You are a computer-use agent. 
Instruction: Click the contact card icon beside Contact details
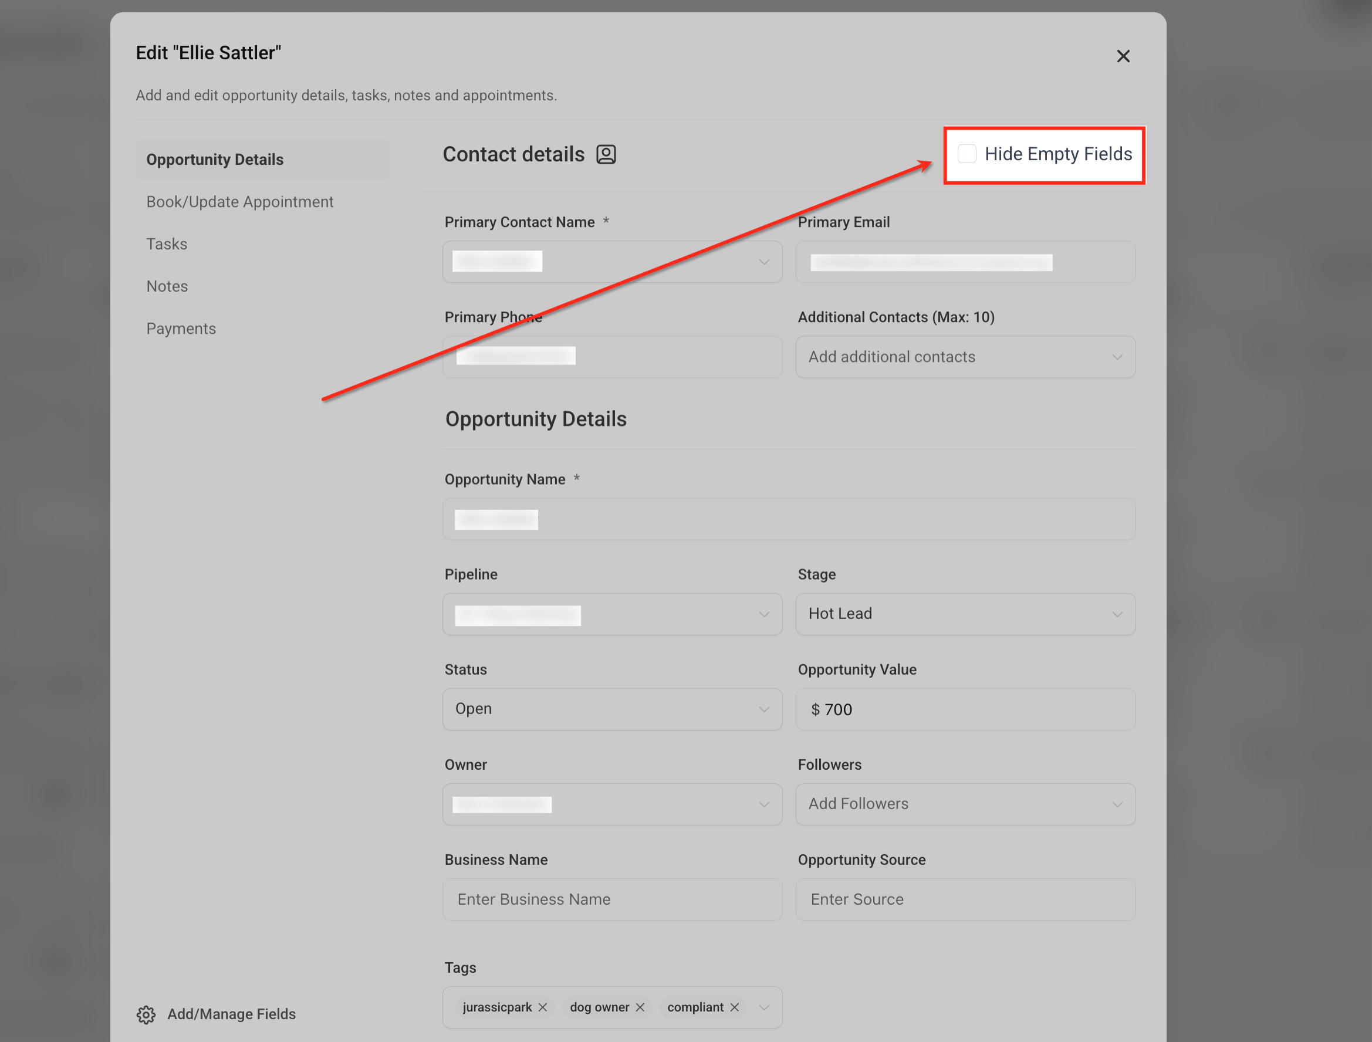[x=606, y=154]
